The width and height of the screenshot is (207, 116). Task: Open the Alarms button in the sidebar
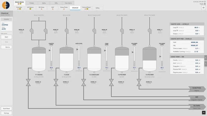[x=6, y=47]
